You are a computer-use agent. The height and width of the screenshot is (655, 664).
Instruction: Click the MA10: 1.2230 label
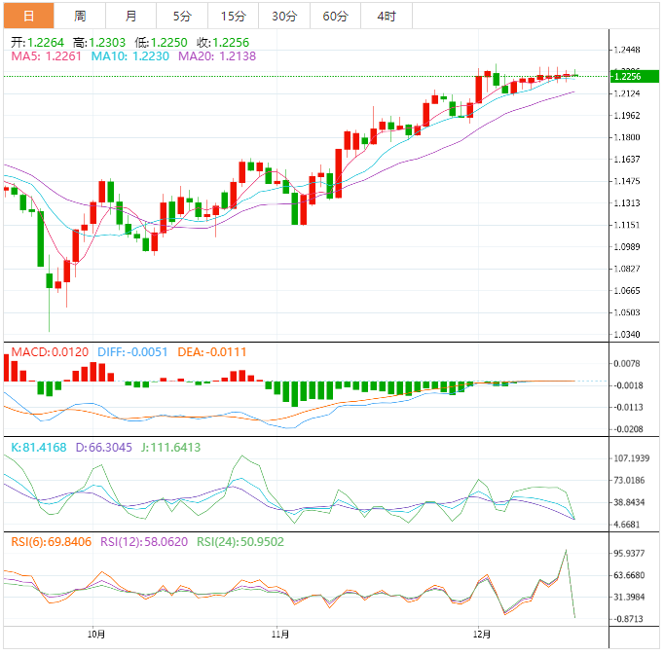(x=130, y=55)
